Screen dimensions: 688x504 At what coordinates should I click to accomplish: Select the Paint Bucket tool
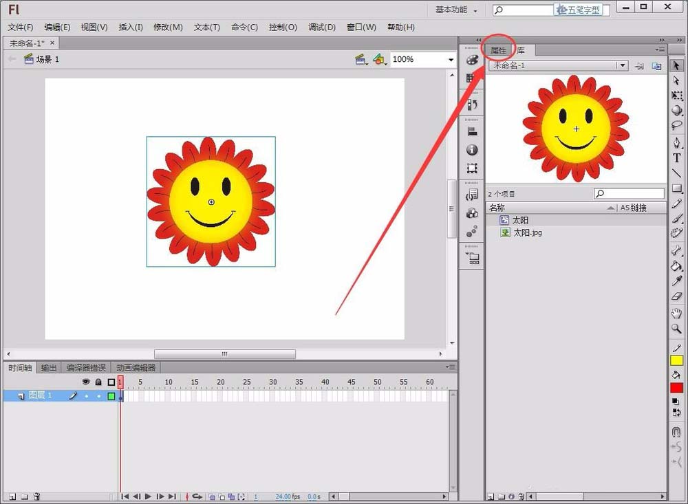click(676, 265)
